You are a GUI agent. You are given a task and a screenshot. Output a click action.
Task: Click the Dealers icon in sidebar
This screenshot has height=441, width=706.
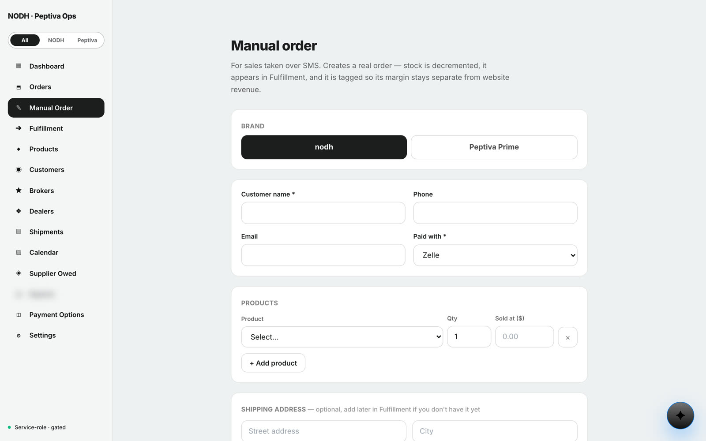pos(19,211)
